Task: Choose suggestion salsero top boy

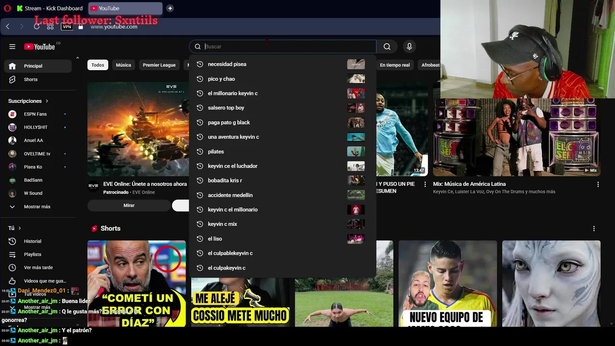Action: click(x=283, y=108)
